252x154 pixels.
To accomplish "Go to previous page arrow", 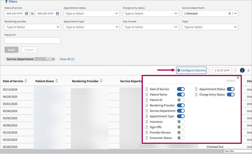I will pyautogui.click(x=236, y=70).
